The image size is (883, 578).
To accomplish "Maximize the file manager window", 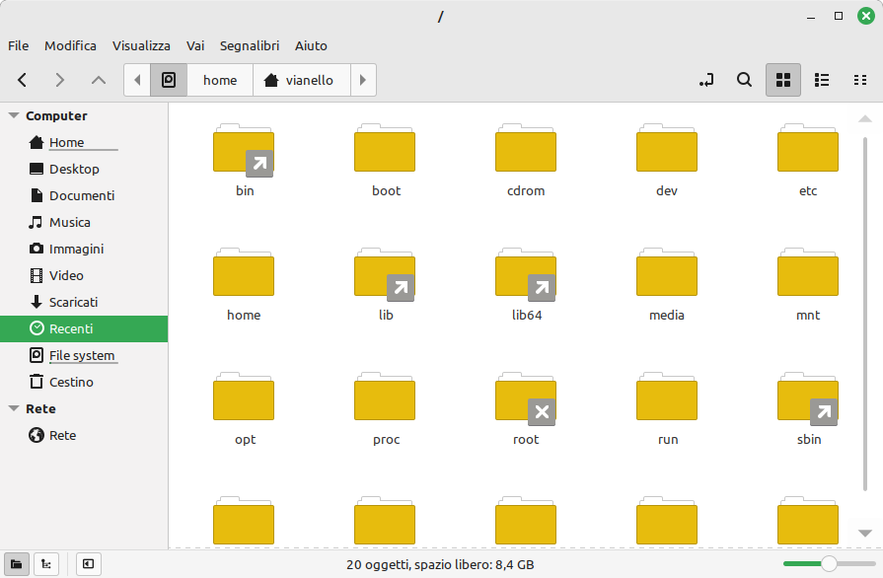I will pyautogui.click(x=839, y=17).
